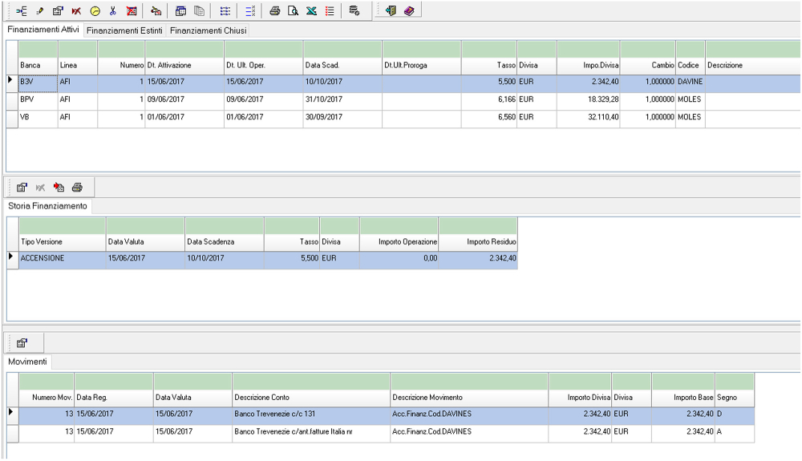Click properties icon above Movimenti tab
Viewport: 802px width, 461px height.
pyautogui.click(x=22, y=343)
